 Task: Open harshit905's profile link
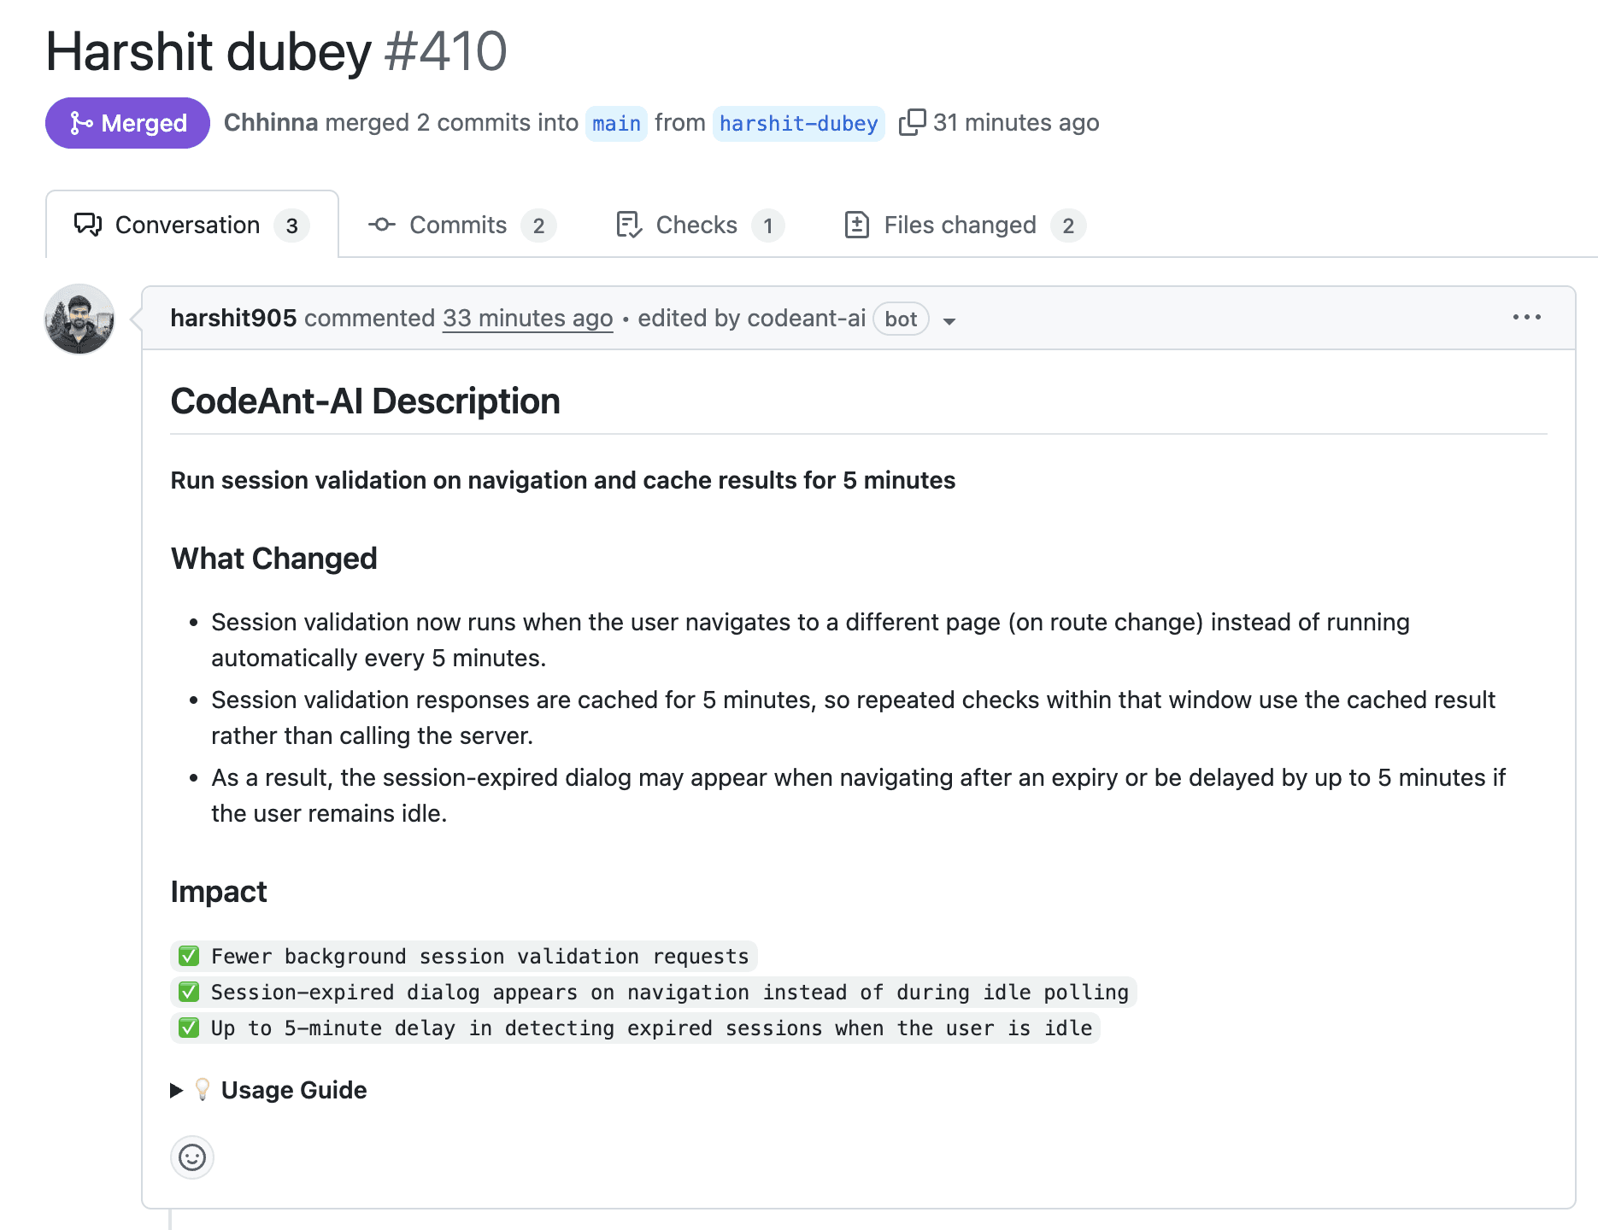(233, 318)
